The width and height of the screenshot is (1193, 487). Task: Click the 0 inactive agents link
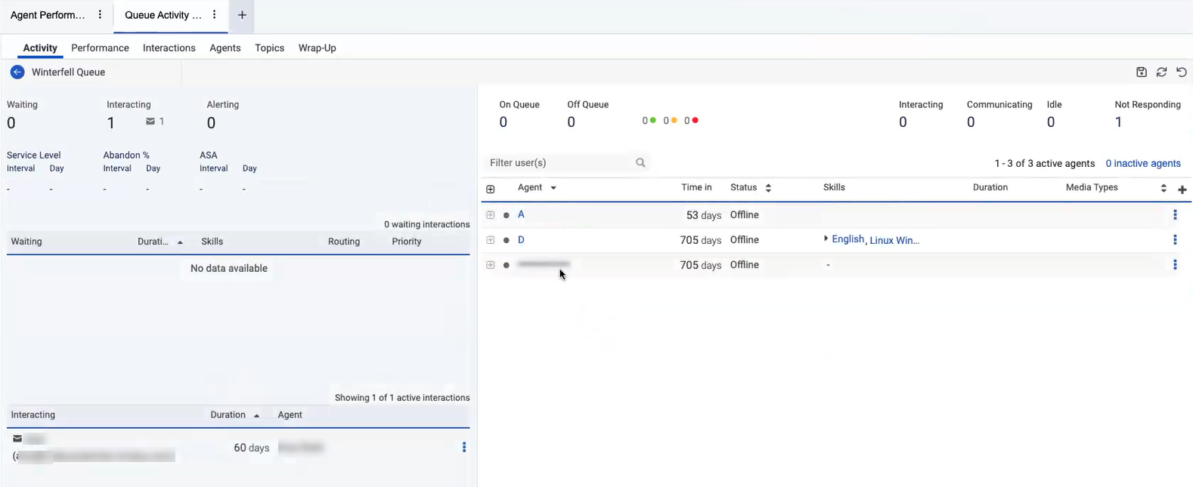point(1142,163)
